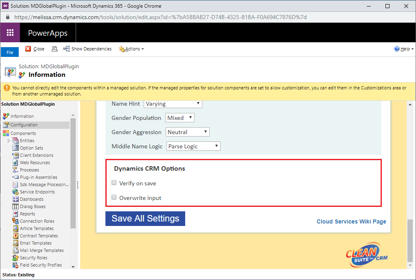This screenshot has width=416, height=280.
Task: Open the Gender Aggression dropdown
Action: tap(188, 132)
